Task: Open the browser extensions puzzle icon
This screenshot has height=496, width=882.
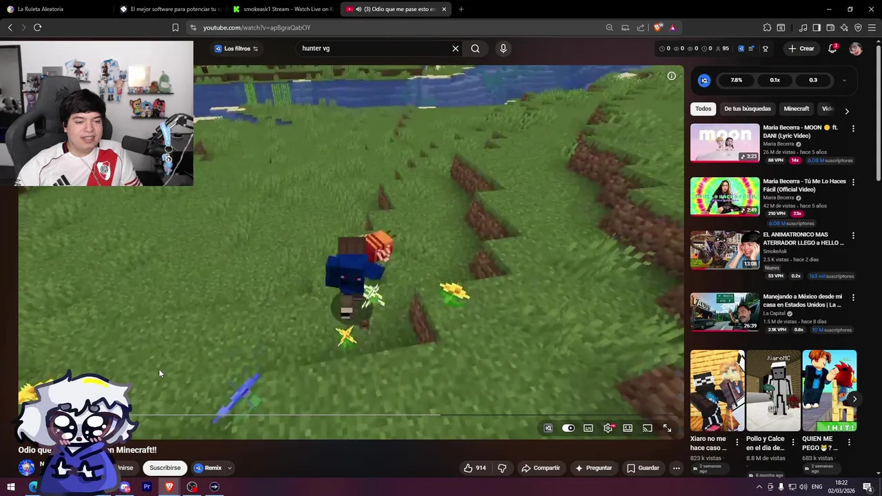Action: 767,28
